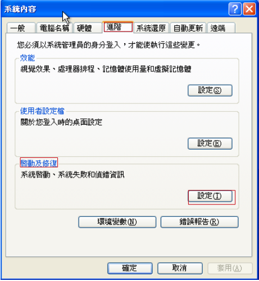Open 啟動及修復 settings with 設定(T) button
This screenshot has width=259, height=281.
[x=210, y=196]
